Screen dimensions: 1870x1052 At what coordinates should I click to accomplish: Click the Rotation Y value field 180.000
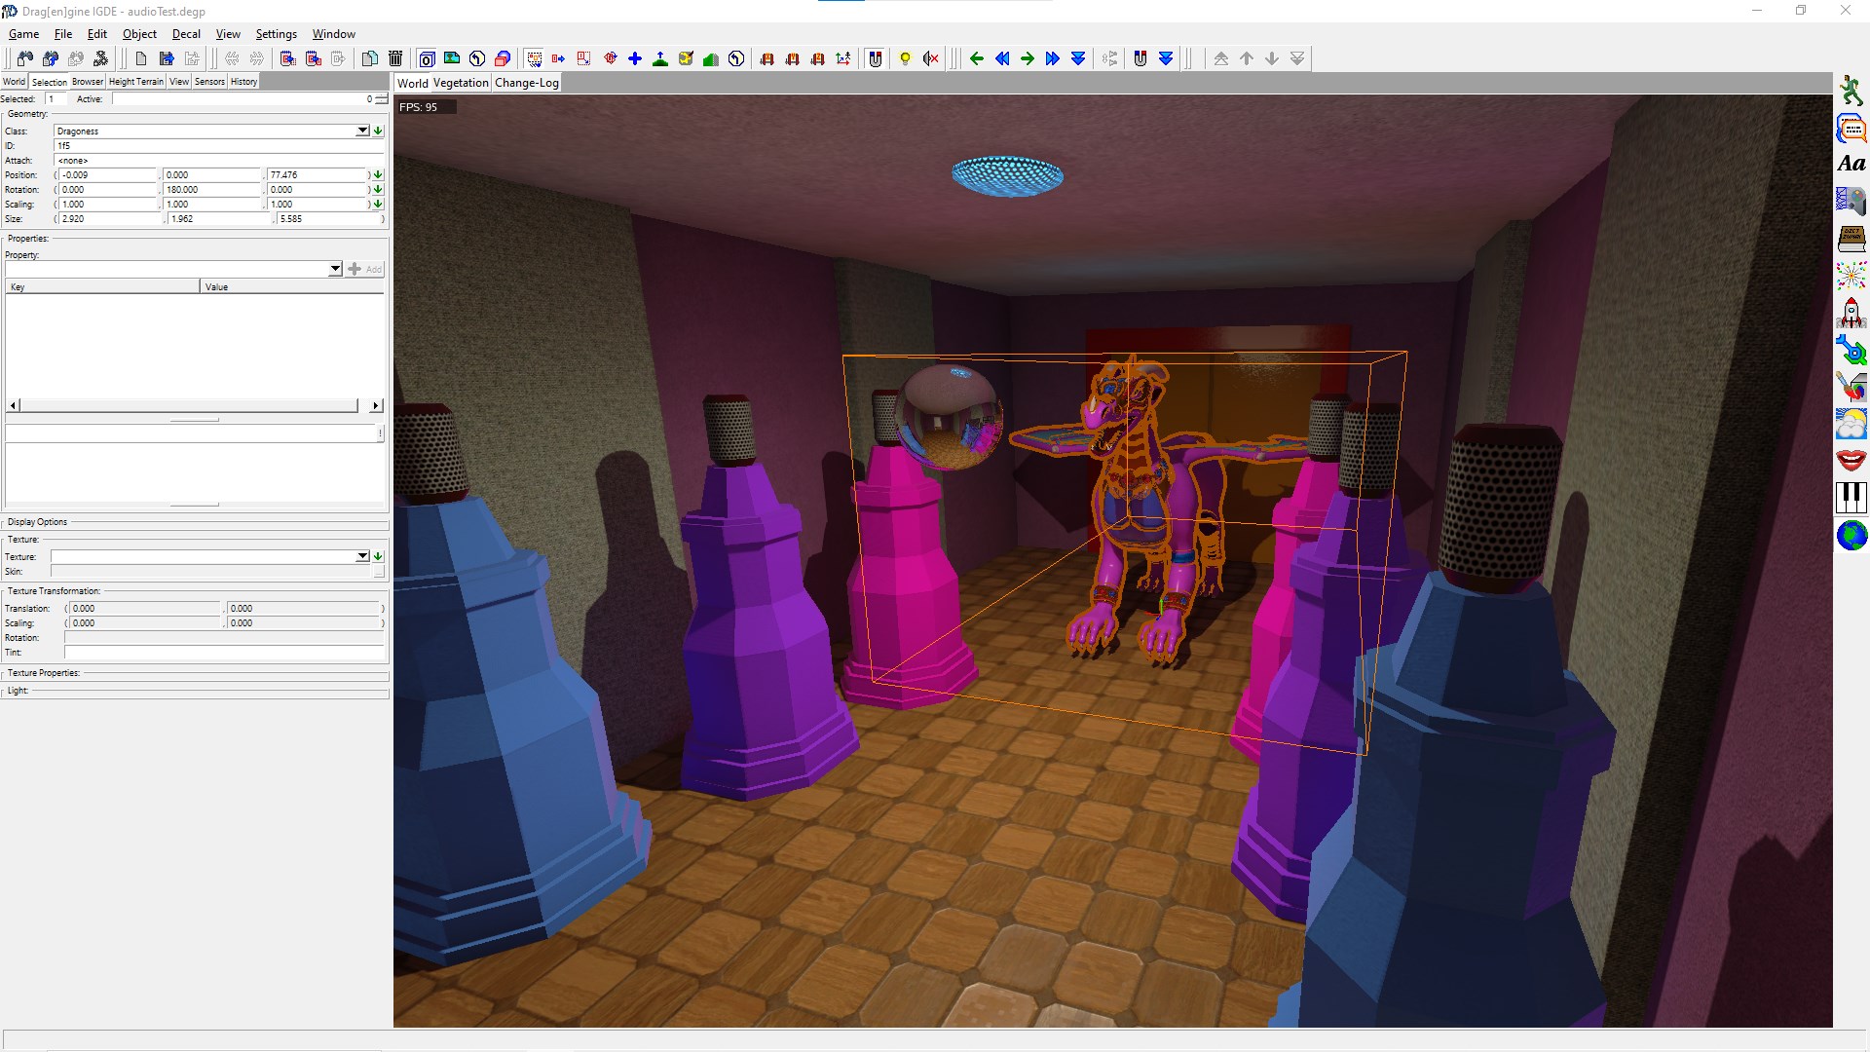point(212,190)
